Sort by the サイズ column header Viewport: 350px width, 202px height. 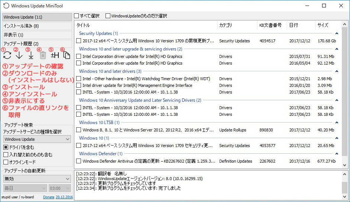click(x=328, y=25)
